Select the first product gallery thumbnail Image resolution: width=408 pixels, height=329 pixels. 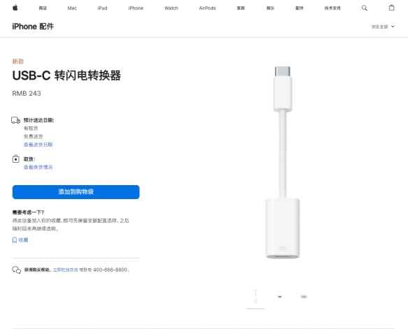coord(256,296)
